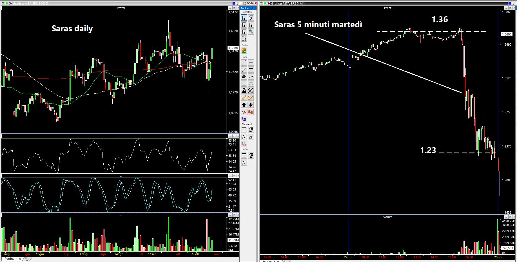The width and height of the screenshot is (517, 262).
Task: Open the Ordini A/V order tool
Action: pyautogui.click(x=244, y=51)
